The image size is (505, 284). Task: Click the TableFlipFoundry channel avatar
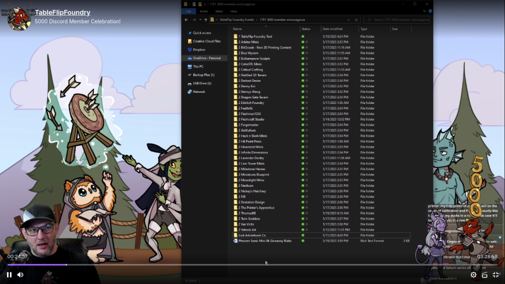19,18
